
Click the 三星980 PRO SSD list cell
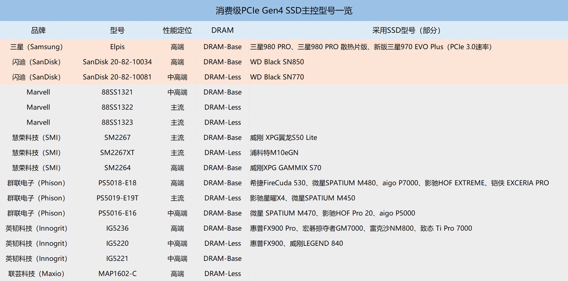click(371, 47)
